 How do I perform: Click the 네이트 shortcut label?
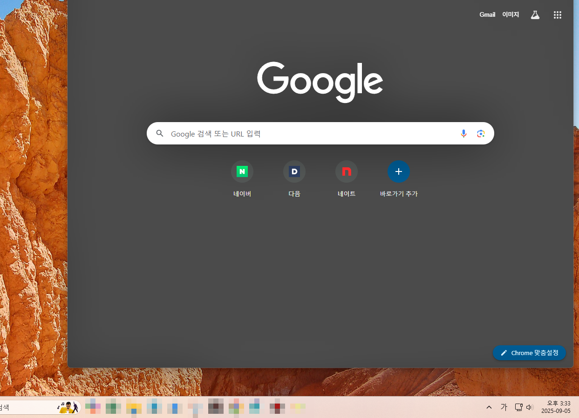pos(347,194)
